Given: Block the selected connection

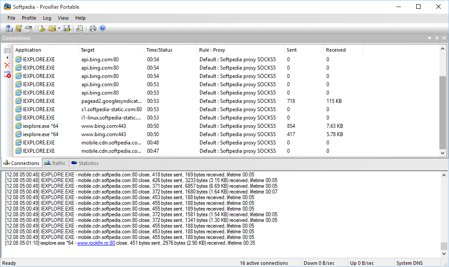Looking at the screenshot, I should pyautogui.click(x=7, y=74).
